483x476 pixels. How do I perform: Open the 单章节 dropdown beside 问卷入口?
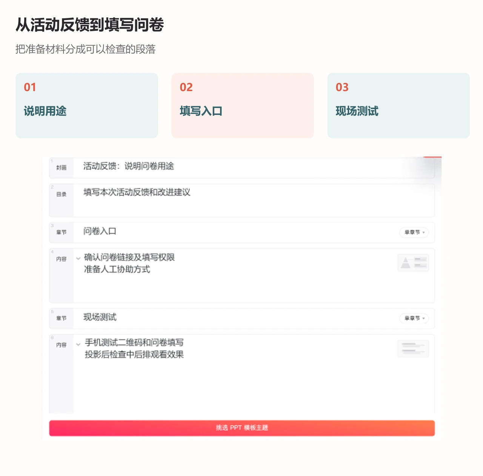pos(414,232)
